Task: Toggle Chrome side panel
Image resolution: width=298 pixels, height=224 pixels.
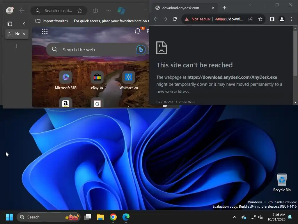Action: pyautogui.click(x=272, y=19)
